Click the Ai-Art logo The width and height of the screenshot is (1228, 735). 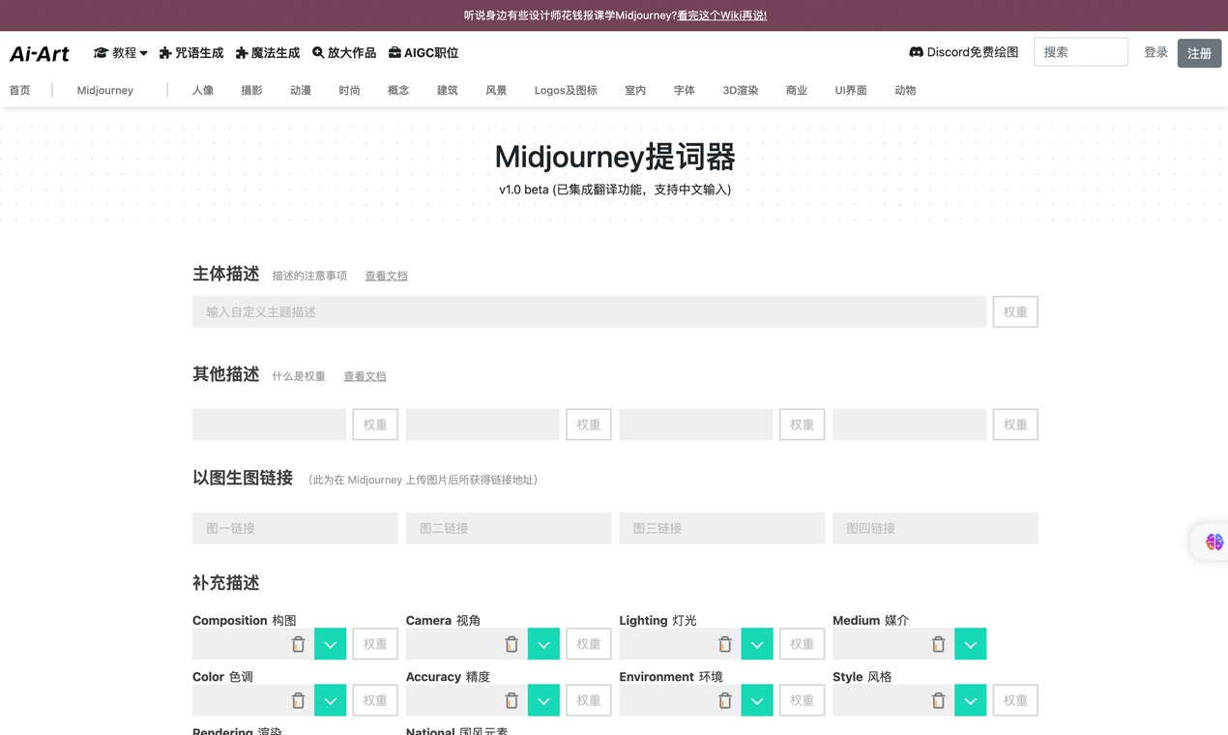pos(40,53)
